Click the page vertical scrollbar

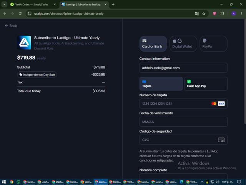(245, 71)
